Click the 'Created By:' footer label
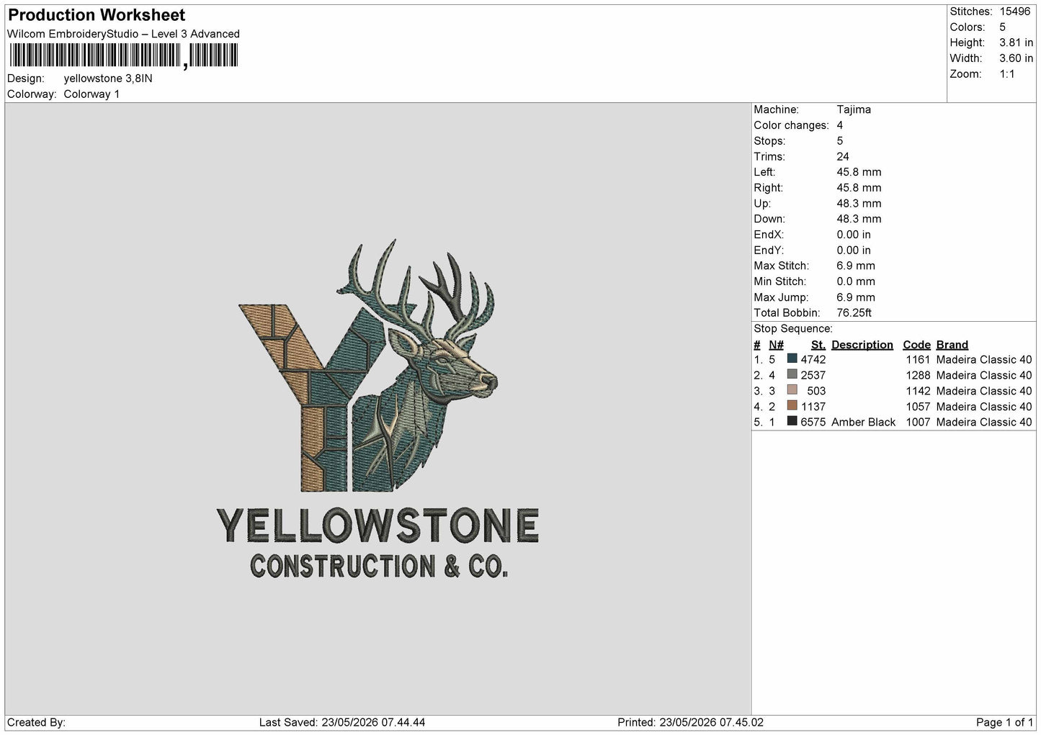 click(36, 722)
